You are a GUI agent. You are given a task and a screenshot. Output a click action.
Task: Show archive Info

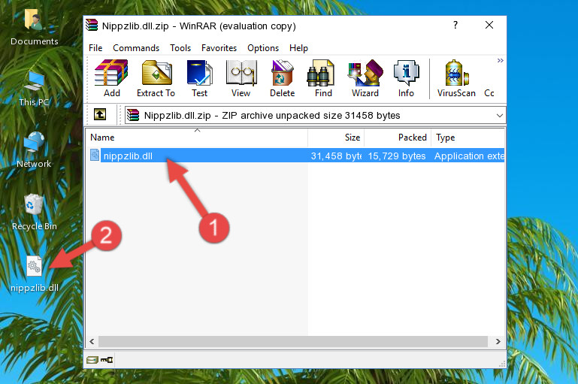[406, 78]
